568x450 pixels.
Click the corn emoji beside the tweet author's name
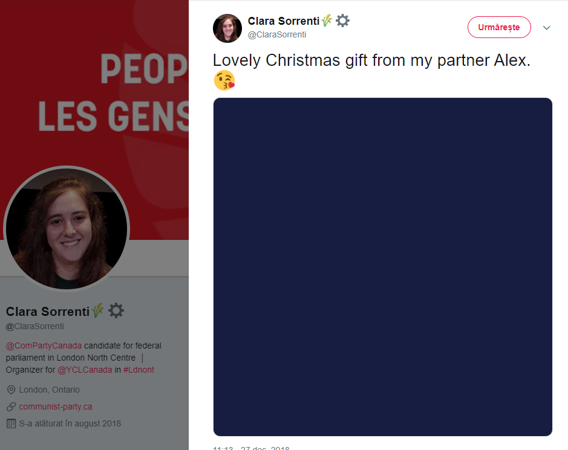(327, 21)
